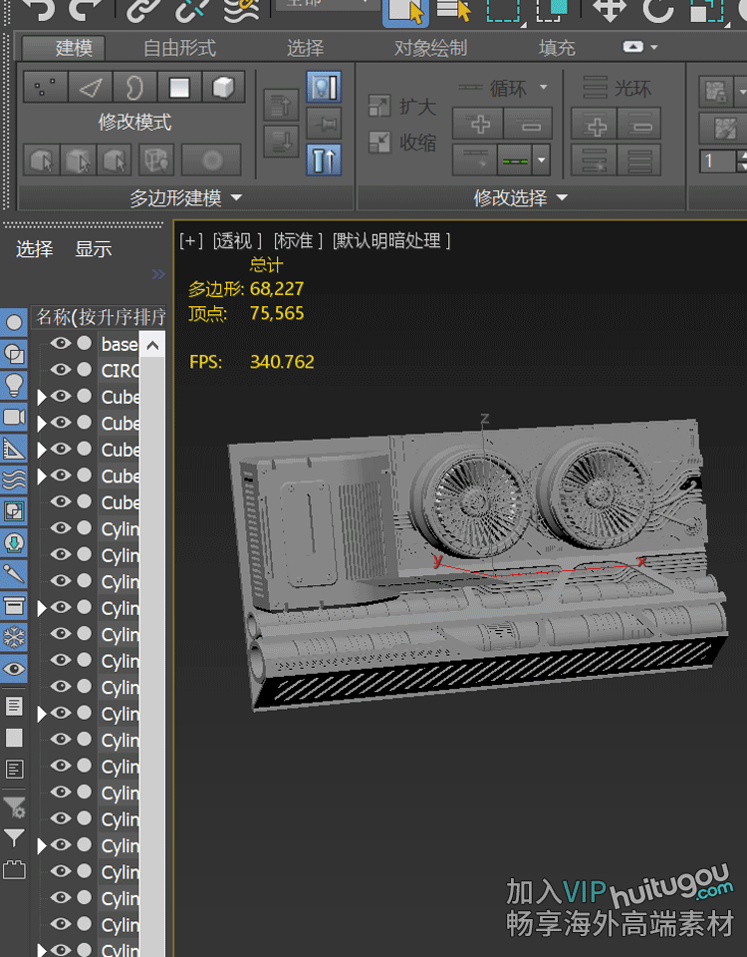Click the Grow Ring plus icon under 光环
747x957 pixels.
pyautogui.click(x=596, y=125)
